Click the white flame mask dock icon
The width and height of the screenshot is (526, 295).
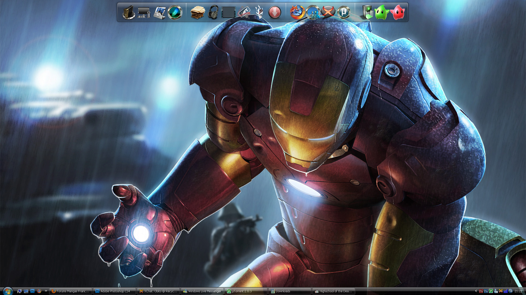tap(259, 13)
